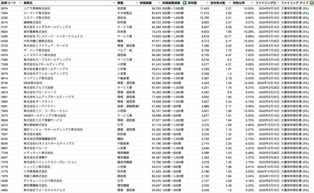Open the active ファイリング タイプ filter button
This screenshot has height=193, width=314.
click(312, 3)
